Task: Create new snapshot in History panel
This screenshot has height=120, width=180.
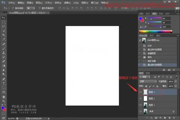Action: click(x=169, y=70)
